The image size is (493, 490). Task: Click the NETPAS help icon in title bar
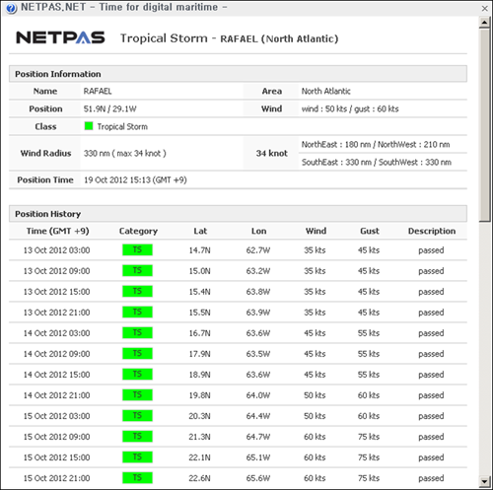11,8
